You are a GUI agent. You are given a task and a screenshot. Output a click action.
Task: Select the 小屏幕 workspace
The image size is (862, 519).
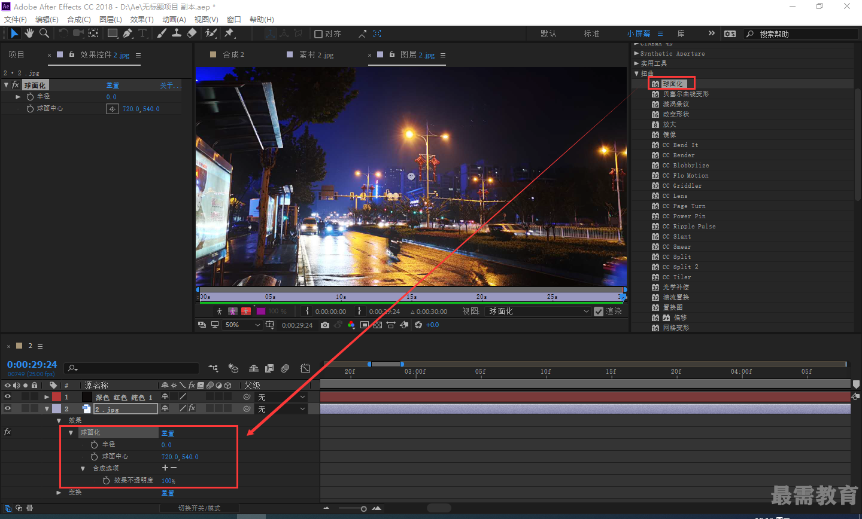pyautogui.click(x=639, y=33)
